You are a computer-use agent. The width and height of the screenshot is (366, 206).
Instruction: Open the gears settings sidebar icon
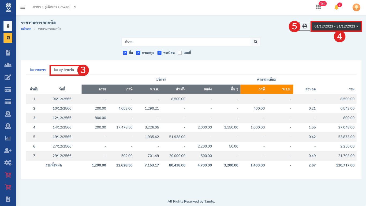pyautogui.click(x=8, y=163)
